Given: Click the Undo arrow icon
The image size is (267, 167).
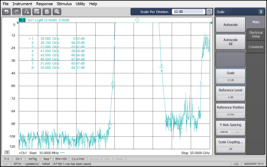Looking at the screenshot, I should click(x=7, y=12).
